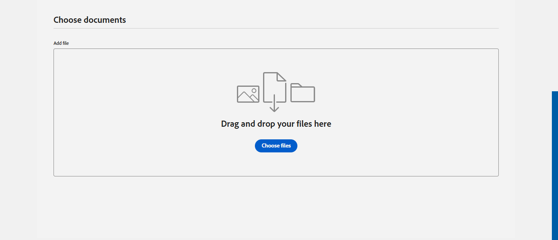The width and height of the screenshot is (558, 240).
Task: Click the downward arrow below the document icon
Action: click(275, 103)
